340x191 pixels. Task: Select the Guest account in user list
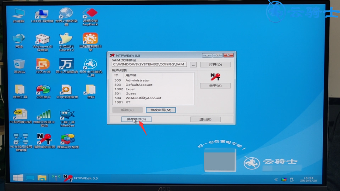coord(130,94)
